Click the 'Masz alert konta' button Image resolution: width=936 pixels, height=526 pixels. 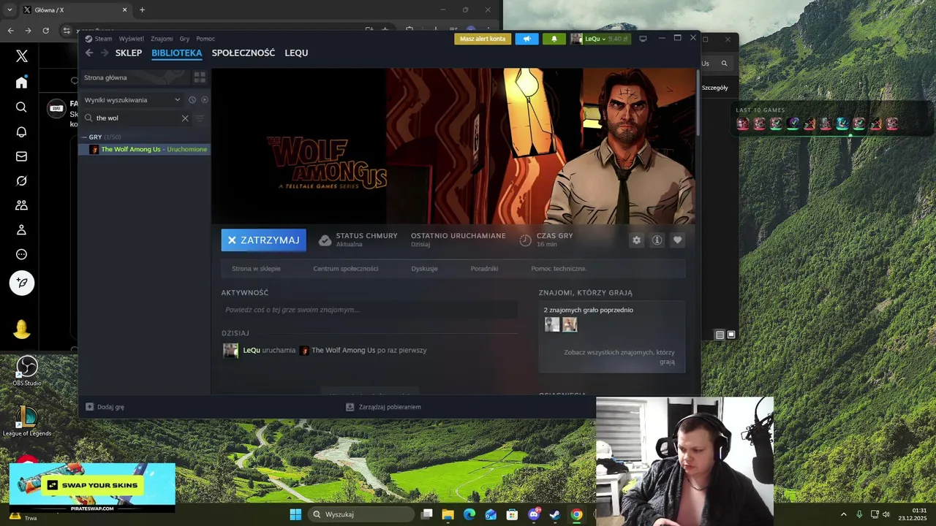click(483, 39)
